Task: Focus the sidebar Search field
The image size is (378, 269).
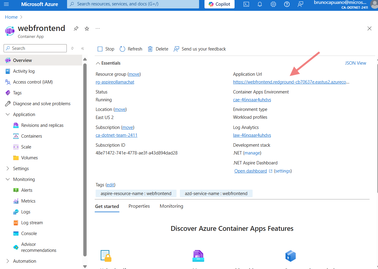Action: 35,48
